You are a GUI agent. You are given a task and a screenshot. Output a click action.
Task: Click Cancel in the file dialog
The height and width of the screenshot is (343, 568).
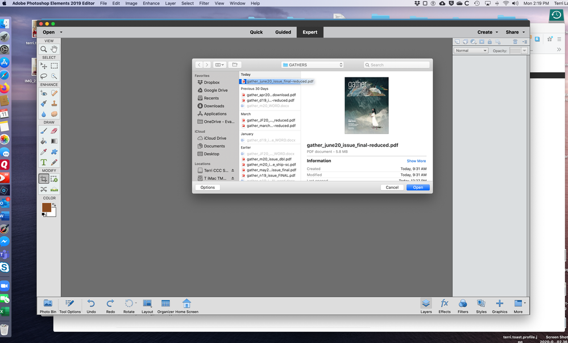click(x=392, y=188)
